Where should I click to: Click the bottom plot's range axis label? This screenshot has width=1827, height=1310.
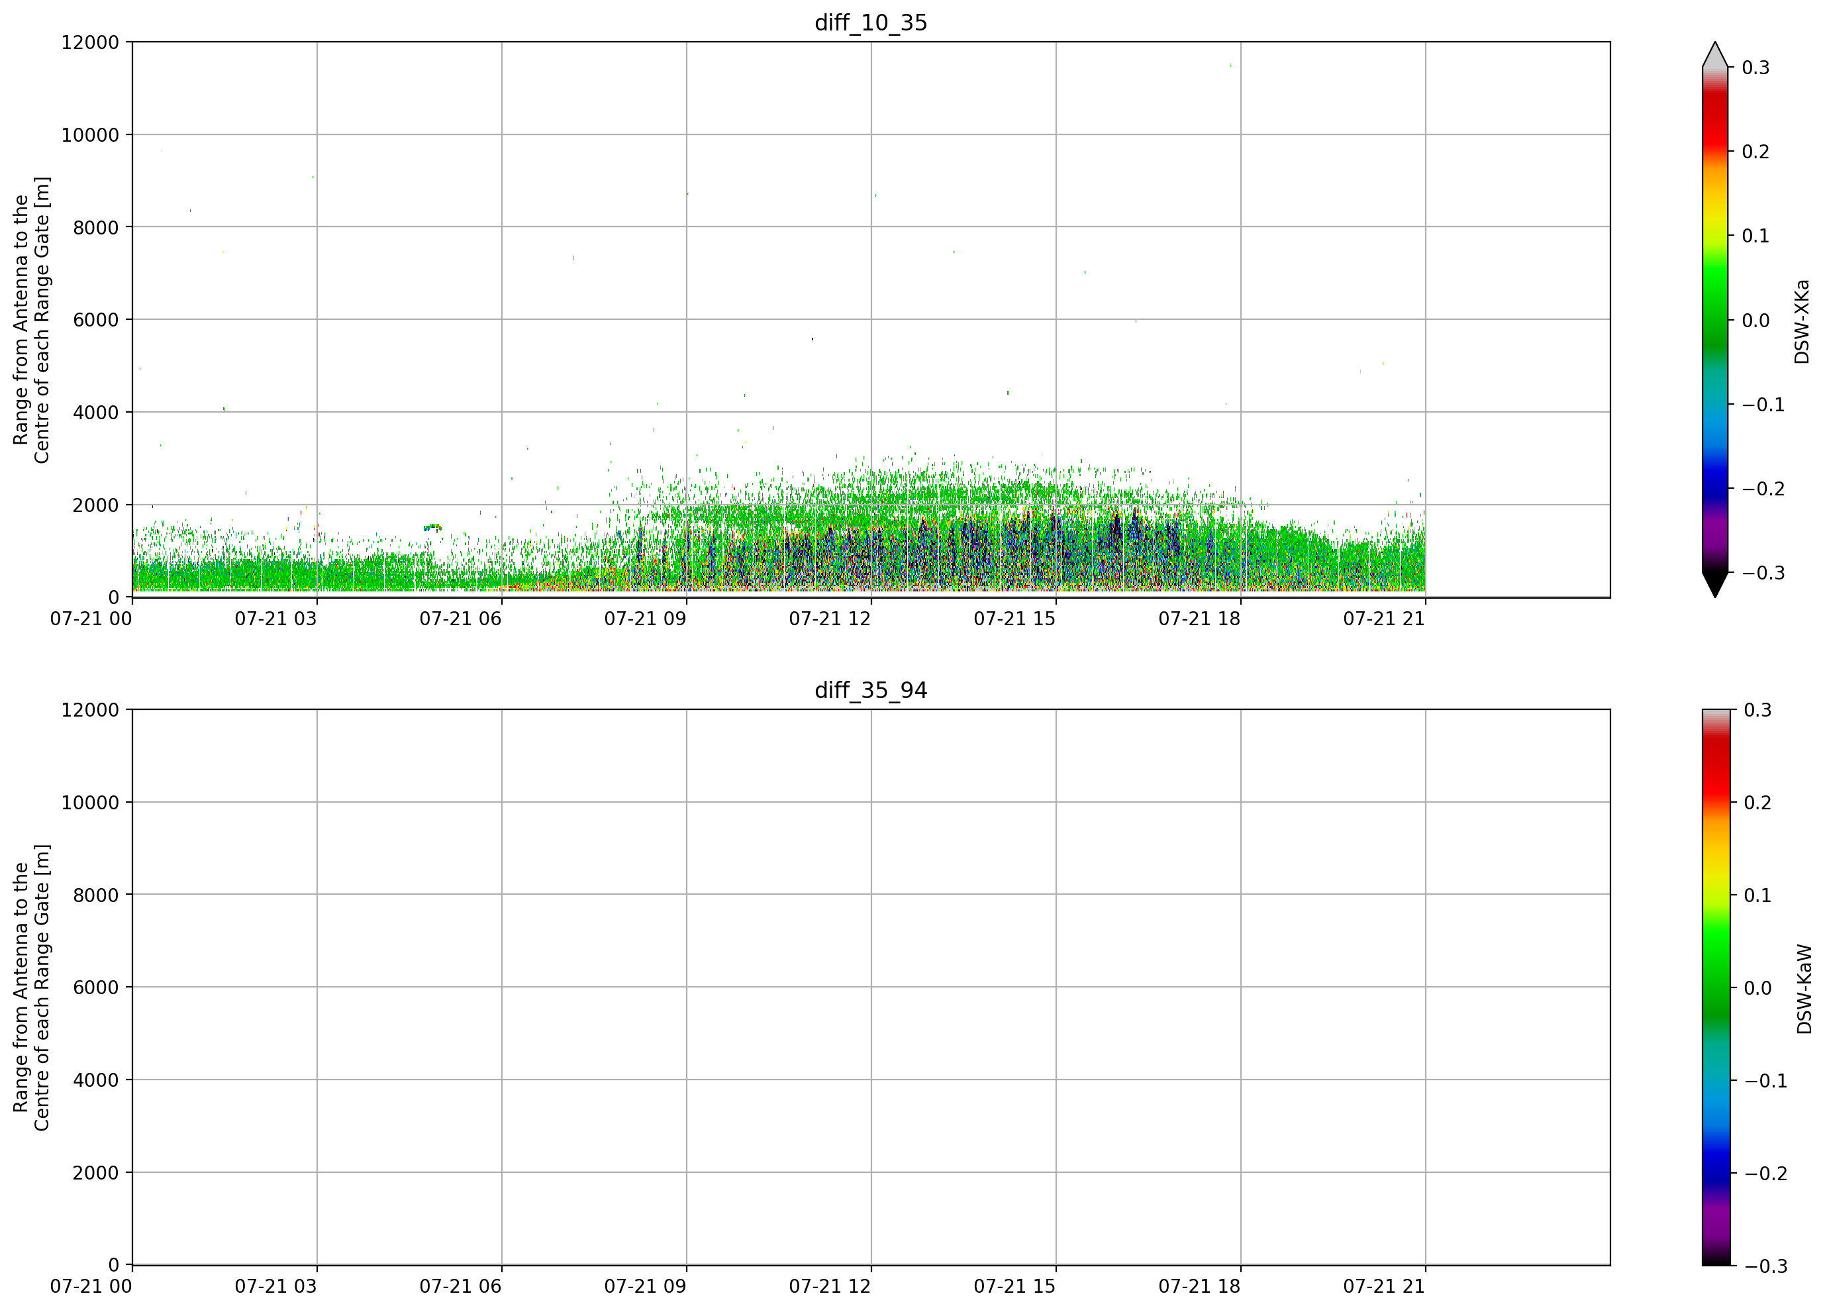point(31,987)
